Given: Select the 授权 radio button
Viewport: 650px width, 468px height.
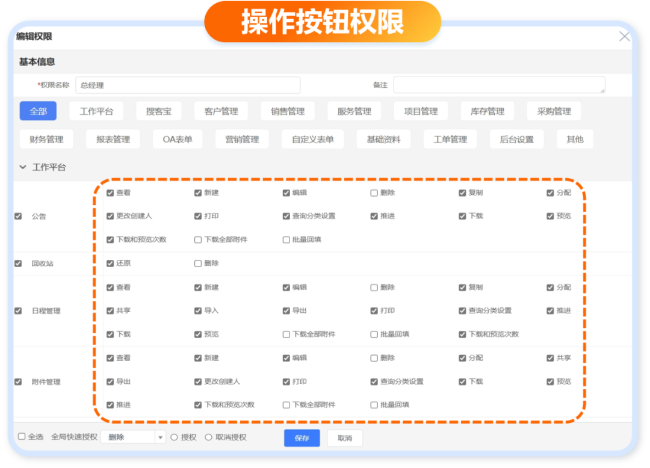Looking at the screenshot, I should point(175,437).
